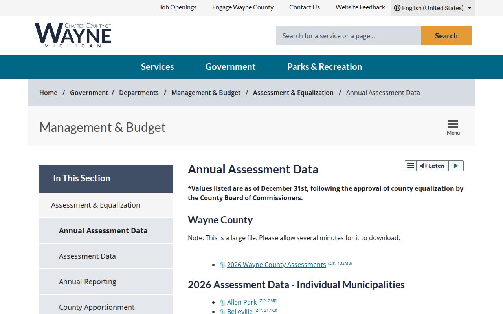Open the hamburger Menu icon

pyautogui.click(x=453, y=127)
